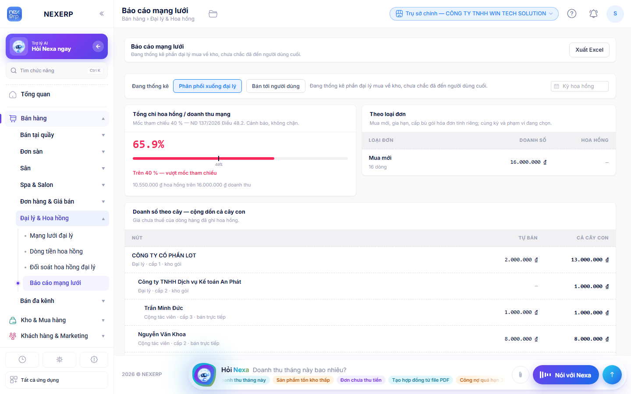This screenshot has height=394, width=631.
Task: Click the Nexa AI robot avatar in sidebar
Action: click(x=19, y=46)
